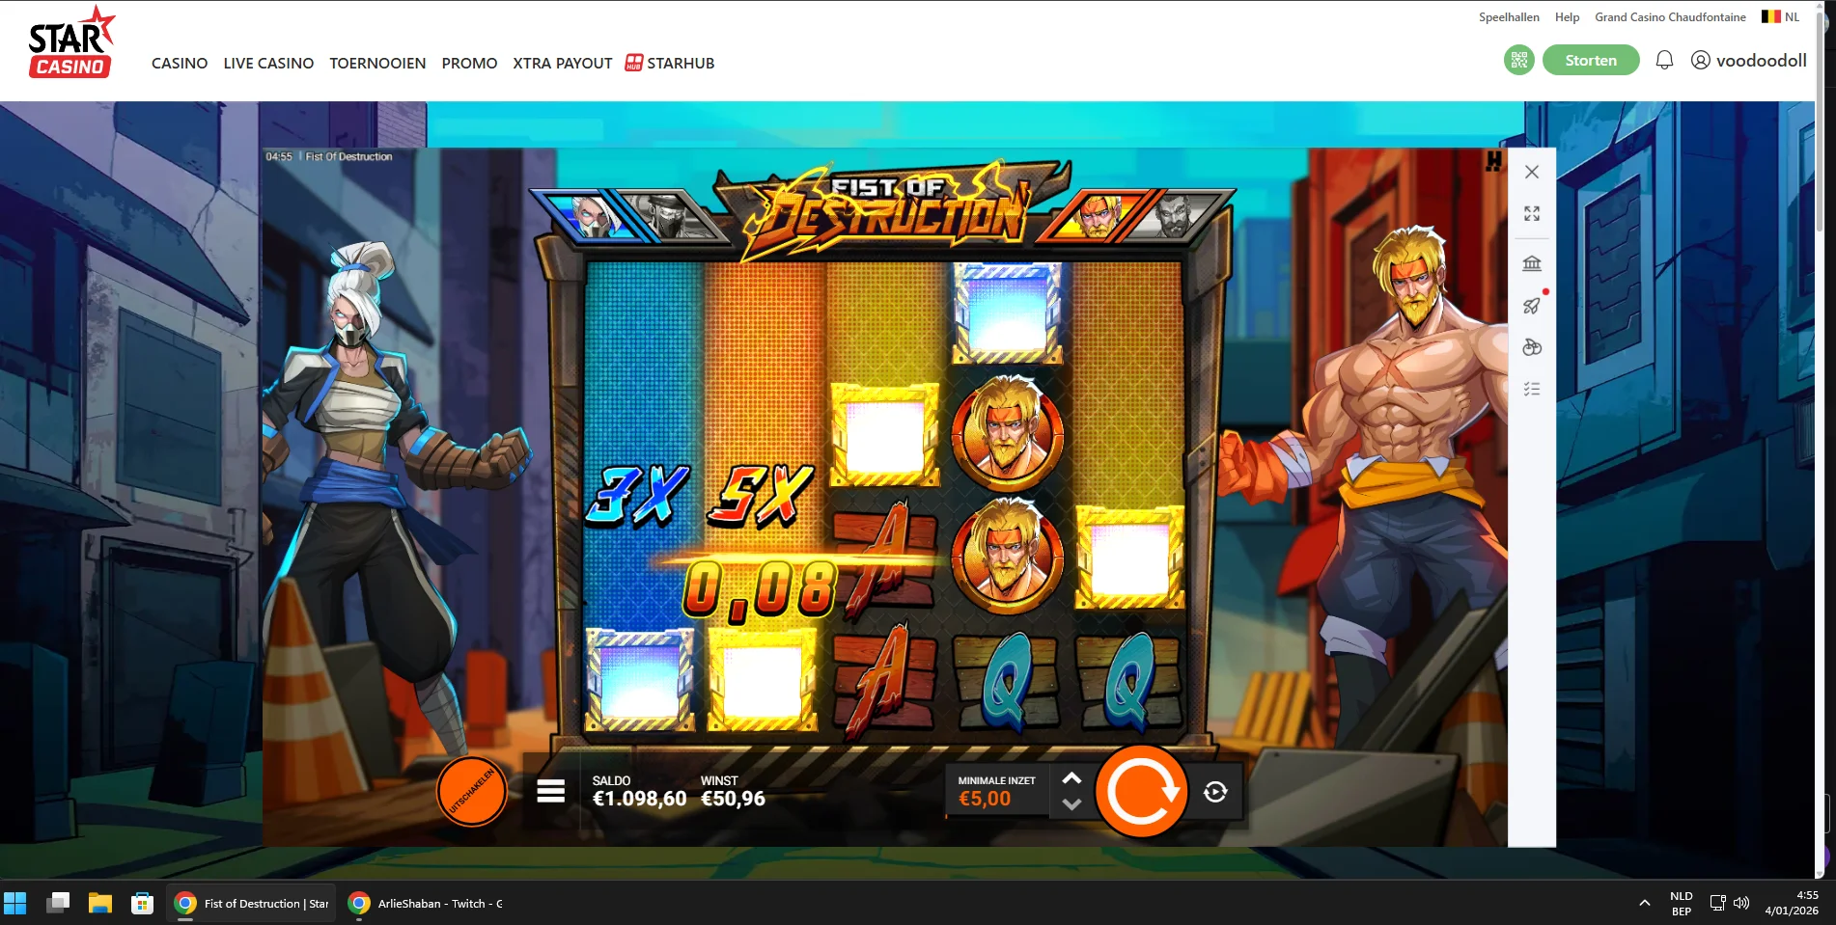Screen dimensions: 1836x925
Task: Open the STARHUB menu item
Action: coord(670,63)
